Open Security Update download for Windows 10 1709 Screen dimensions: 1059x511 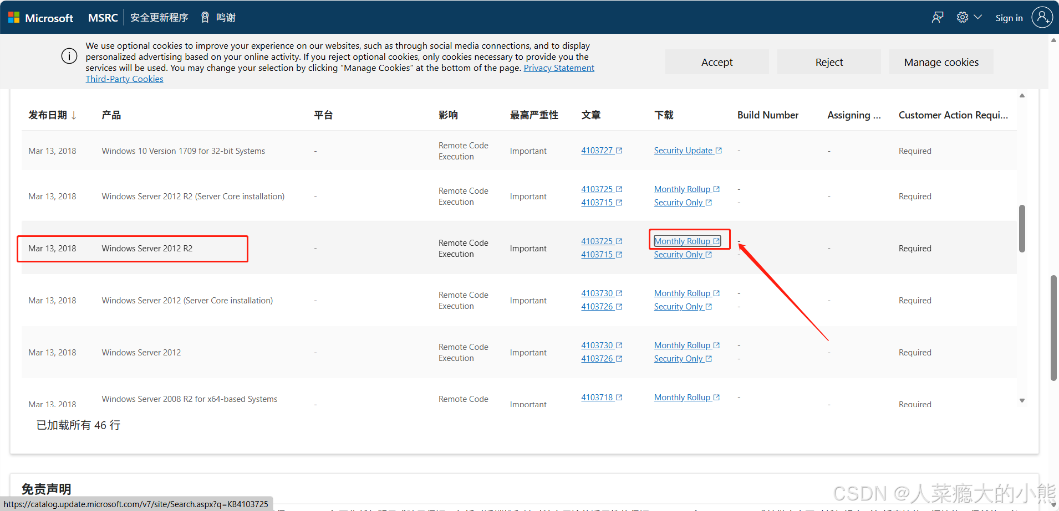688,151
